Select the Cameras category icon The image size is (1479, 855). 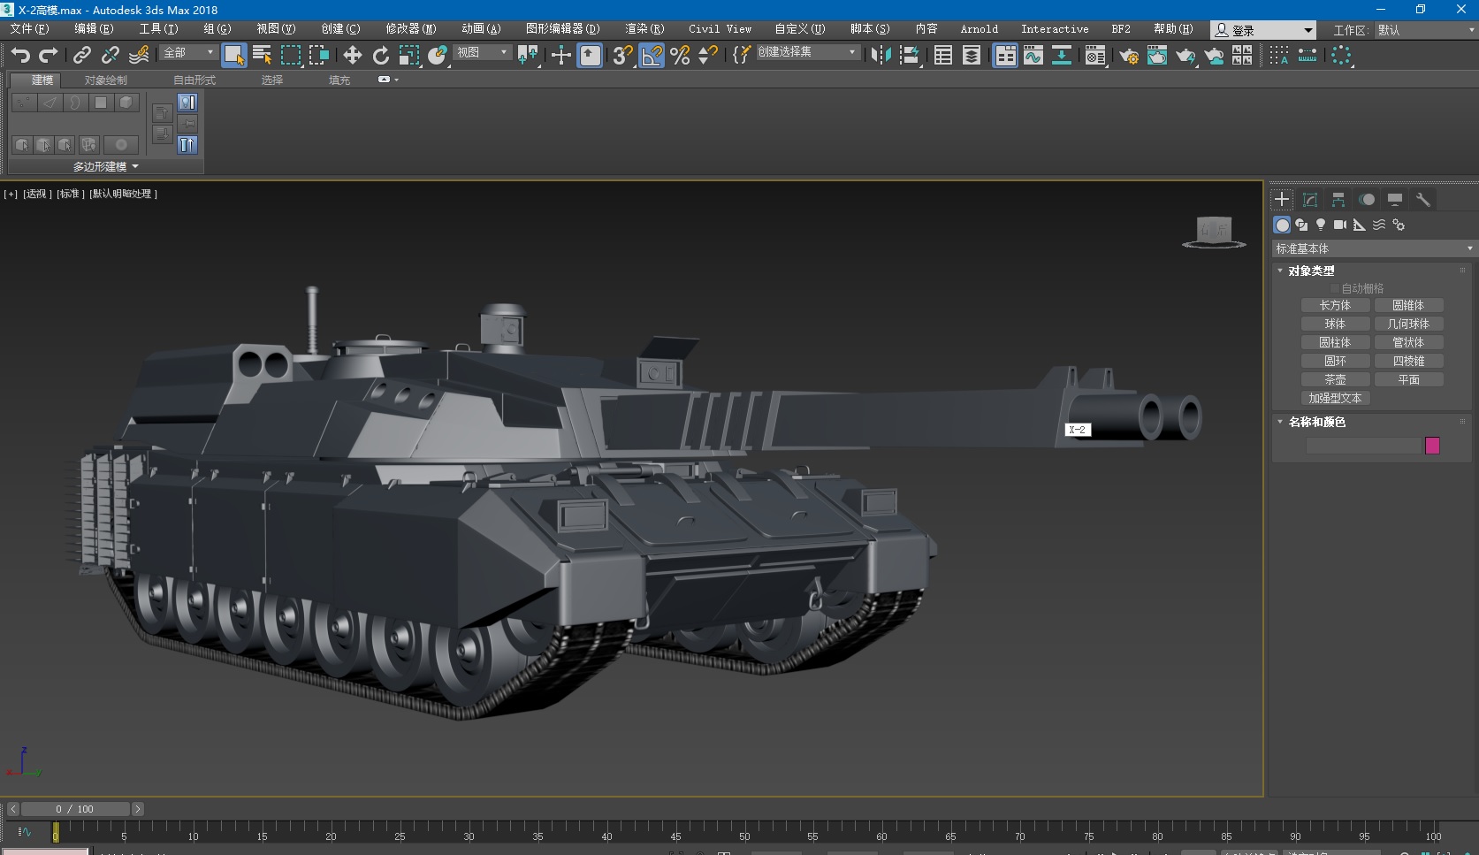click(1340, 225)
